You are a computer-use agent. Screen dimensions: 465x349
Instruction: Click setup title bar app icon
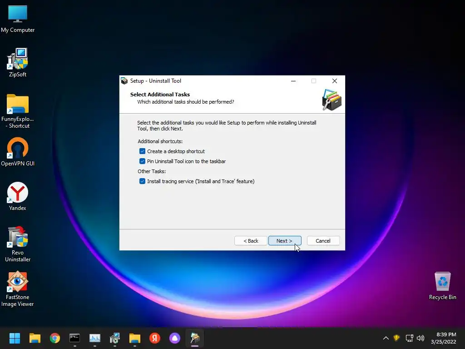[124, 81]
